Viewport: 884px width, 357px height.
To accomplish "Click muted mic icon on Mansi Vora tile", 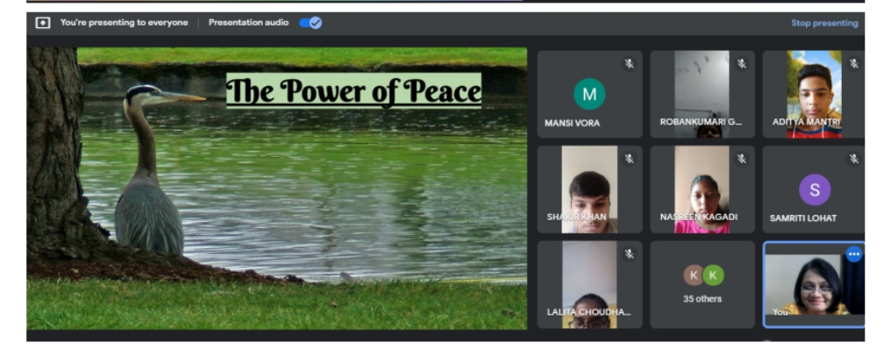I will coord(629,64).
